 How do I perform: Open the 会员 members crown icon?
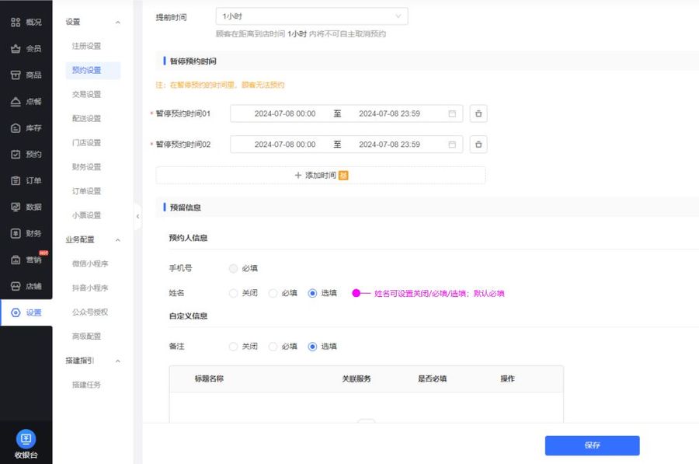pyautogui.click(x=16, y=48)
